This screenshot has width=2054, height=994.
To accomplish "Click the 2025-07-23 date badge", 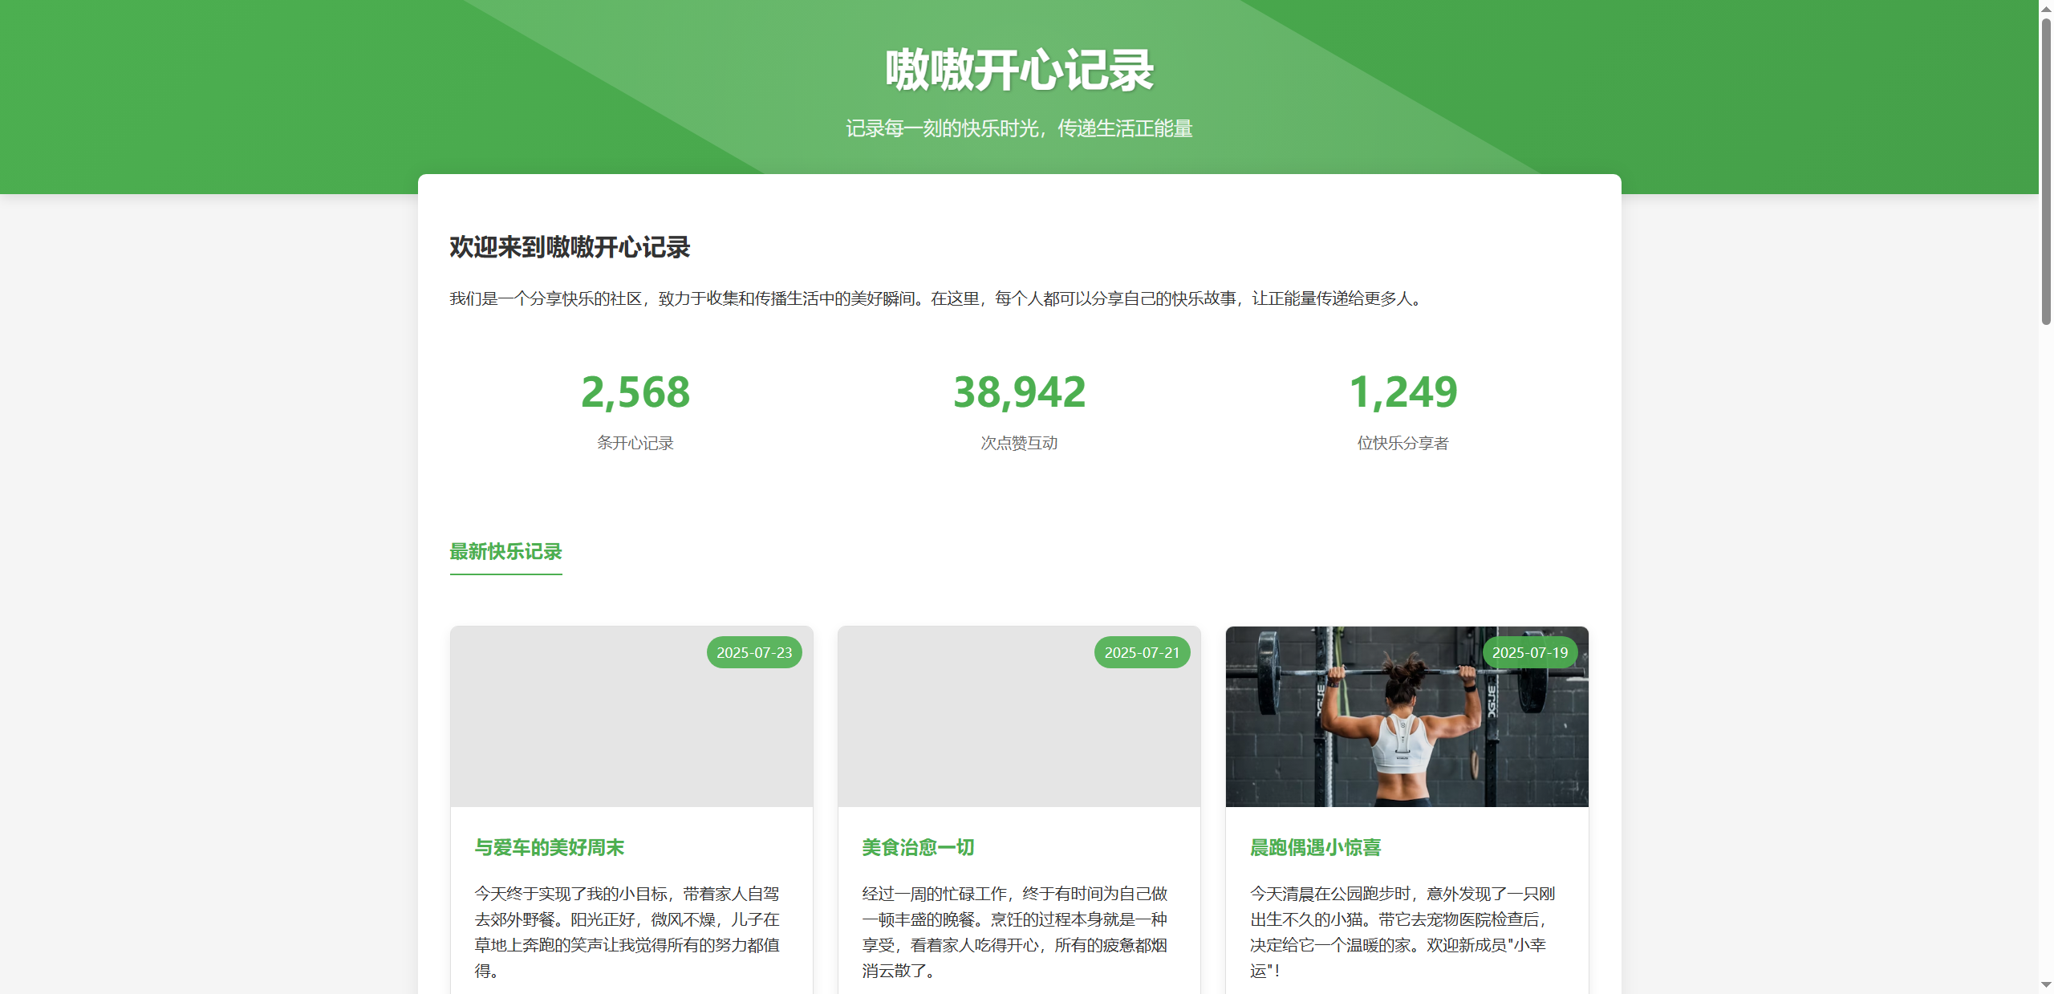I will (x=753, y=652).
